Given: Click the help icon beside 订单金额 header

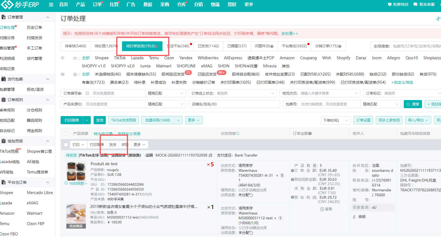Looking at the screenshot, I should [x=310, y=133].
